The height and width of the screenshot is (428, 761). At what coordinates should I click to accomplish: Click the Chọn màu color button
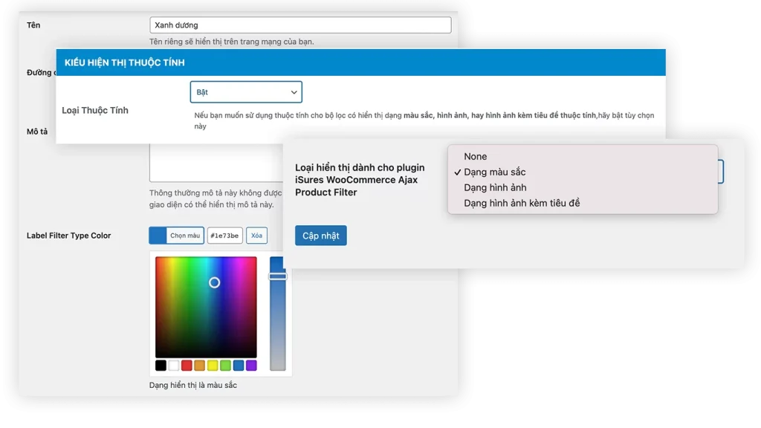click(x=176, y=236)
